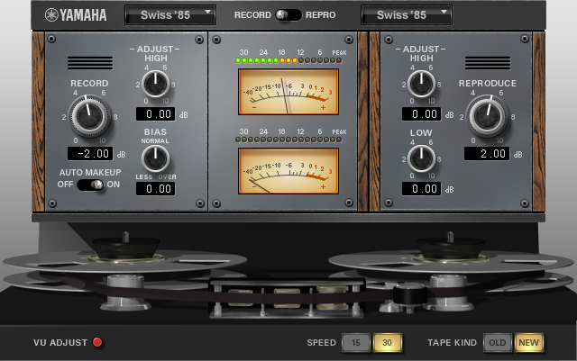Select NEW tape kind
Screen dimensions: 577x361
pos(529,343)
